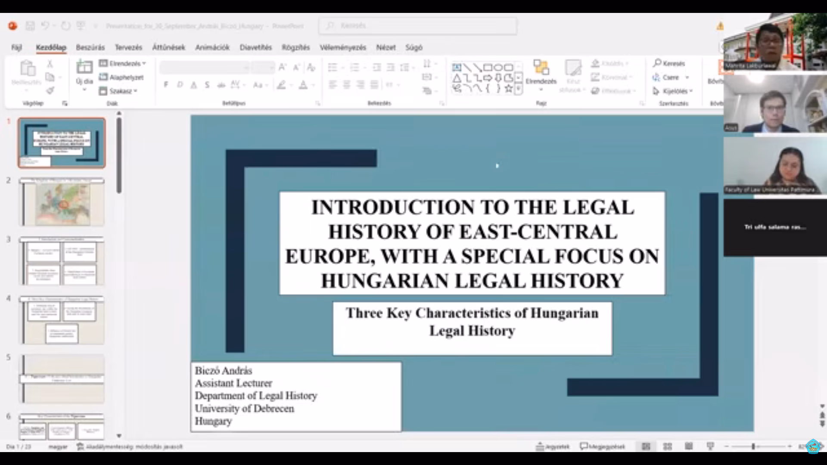Expand the Csere replace dropdown
The width and height of the screenshot is (827, 465).
coord(687,77)
